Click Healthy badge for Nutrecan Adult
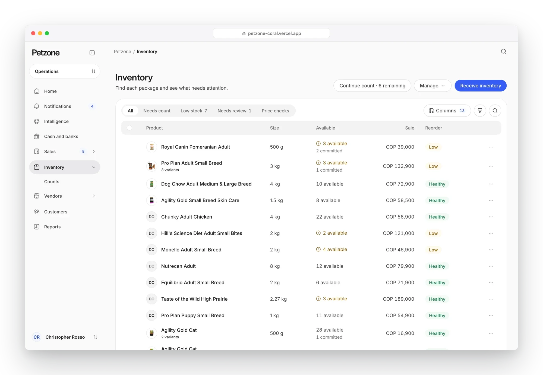Image resolution: width=543 pixels, height=375 pixels. [437, 266]
